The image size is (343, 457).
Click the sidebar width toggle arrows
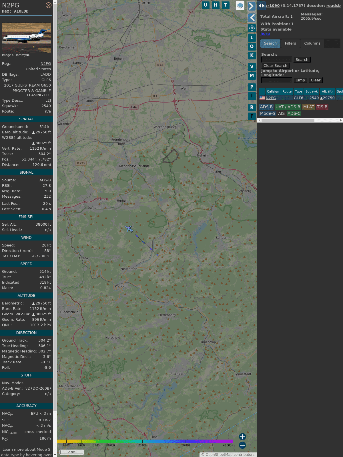coord(261,5)
